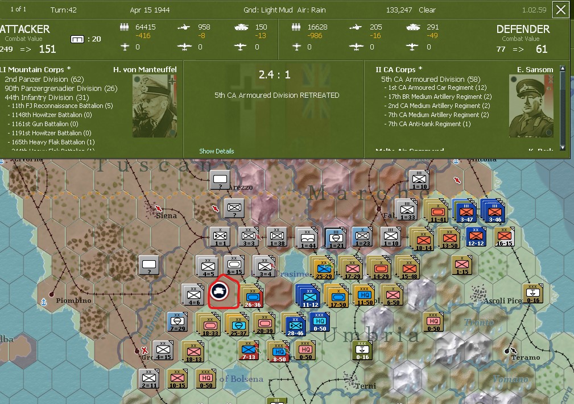The image size is (574, 404).
Task: Click the Siena city label on map
Action: click(x=166, y=216)
